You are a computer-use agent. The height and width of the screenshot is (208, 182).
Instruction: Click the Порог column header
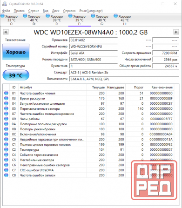point(135,87)
